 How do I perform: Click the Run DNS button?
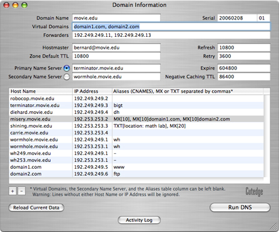[240, 208]
